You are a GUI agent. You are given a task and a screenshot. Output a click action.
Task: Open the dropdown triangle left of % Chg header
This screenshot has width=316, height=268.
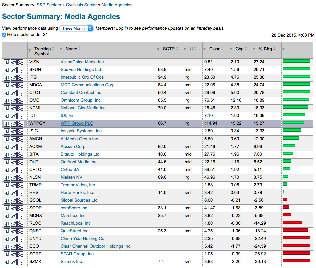coord(254,49)
